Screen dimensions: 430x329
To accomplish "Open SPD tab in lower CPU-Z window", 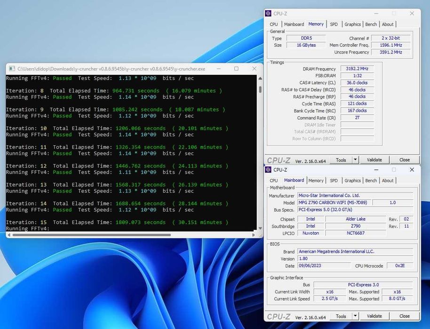I will pos(334,181).
